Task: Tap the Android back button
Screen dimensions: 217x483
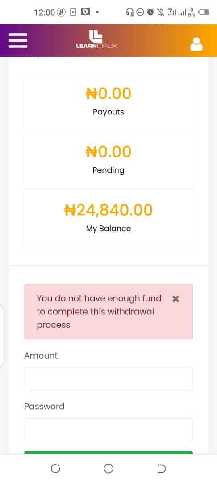Action: 161,469
